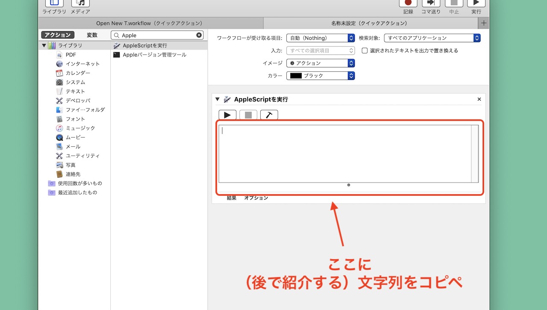Click the script area scrollbar

[475, 154]
